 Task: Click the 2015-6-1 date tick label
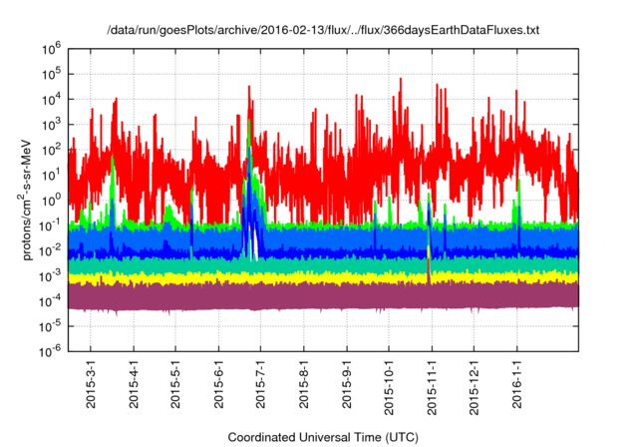click(218, 384)
